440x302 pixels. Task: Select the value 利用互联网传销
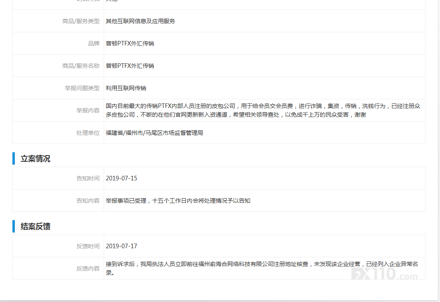click(126, 88)
